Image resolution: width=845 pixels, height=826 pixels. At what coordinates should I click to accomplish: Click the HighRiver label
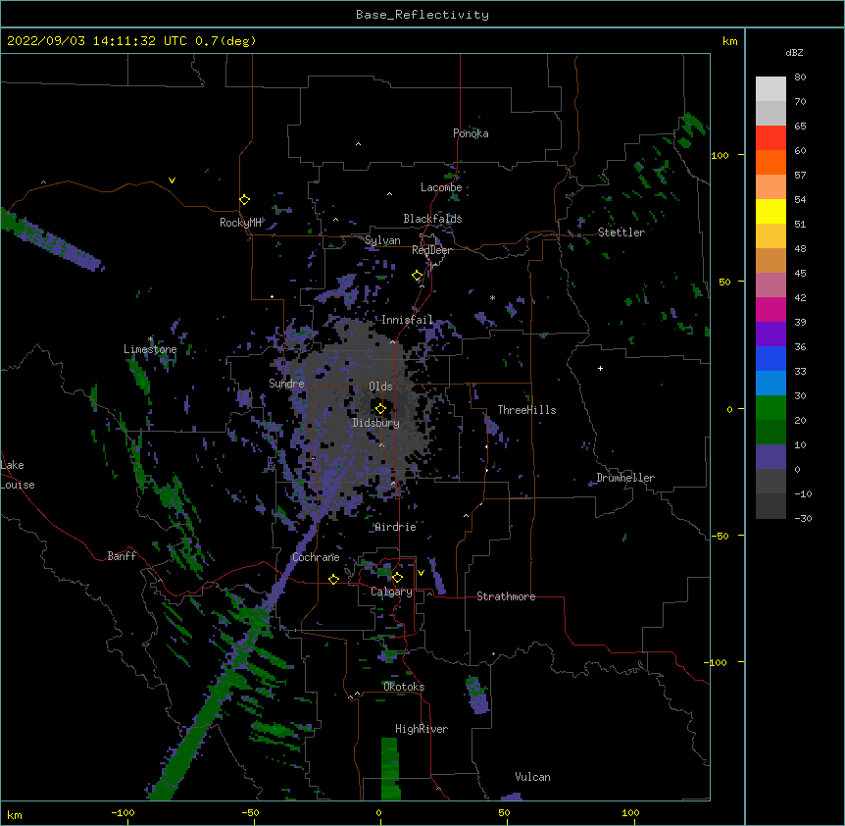tap(422, 729)
